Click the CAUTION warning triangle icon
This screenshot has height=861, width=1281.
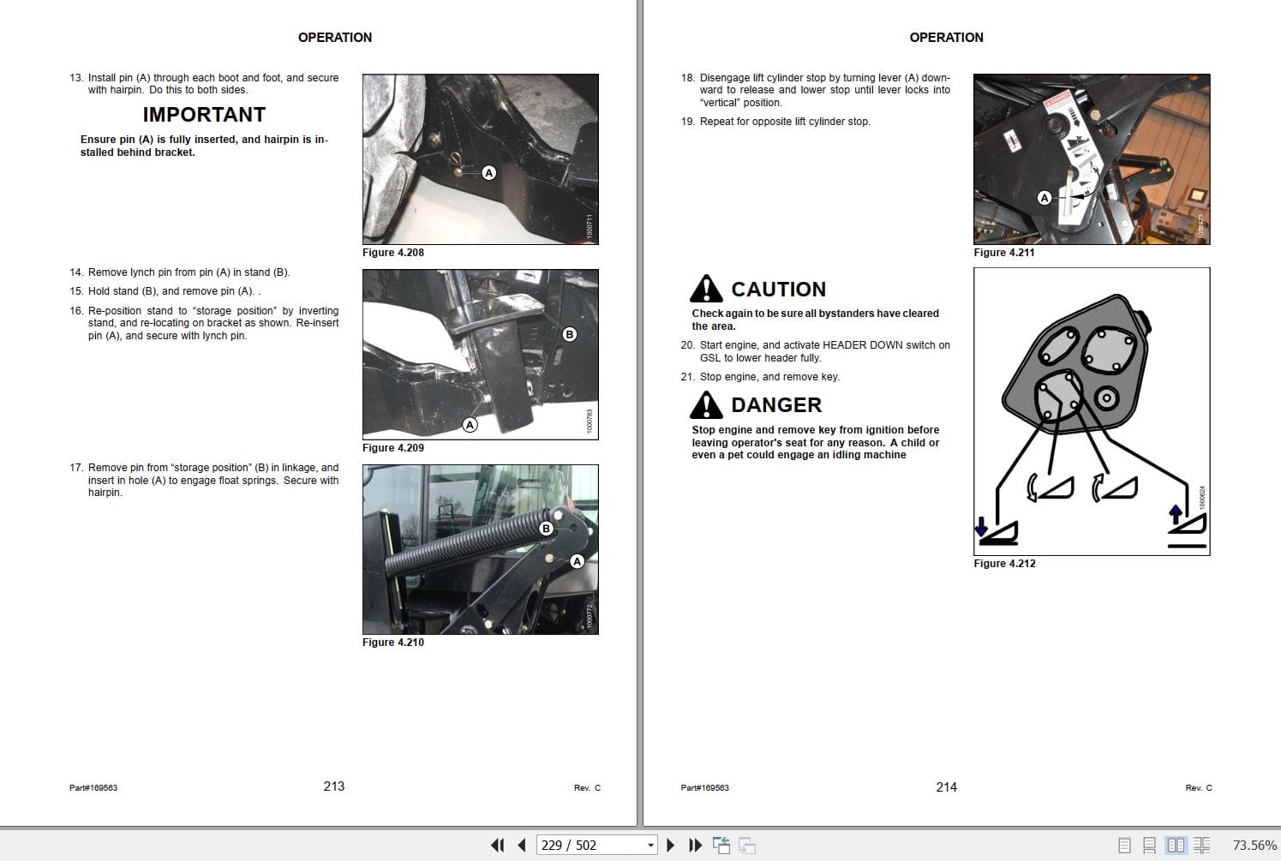pos(706,290)
